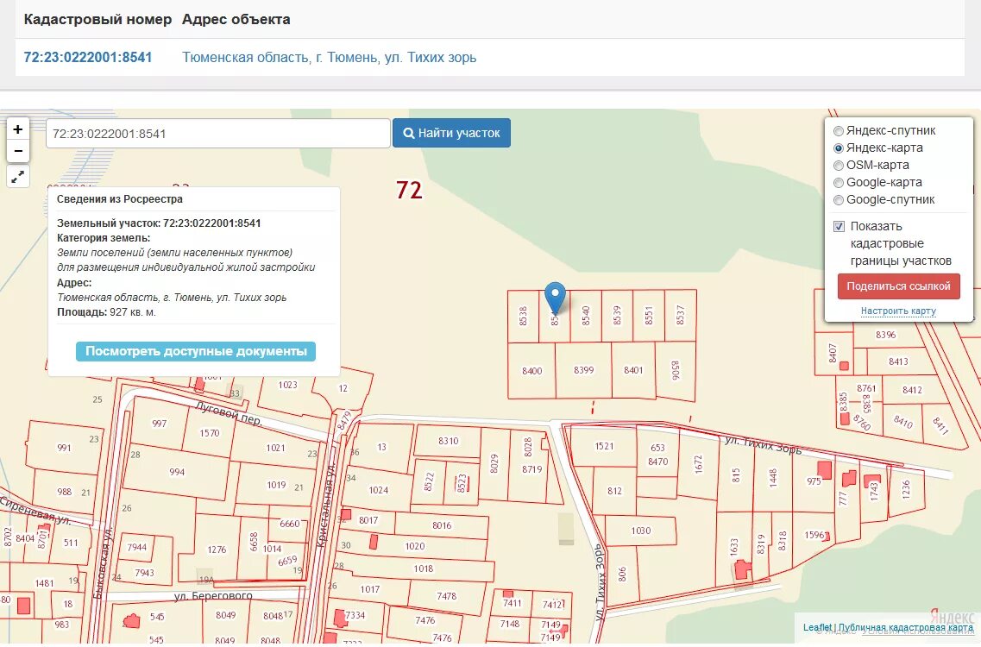Viewport: 981px width, 647px height.
Task: Click parcel 8551 on map
Action: [648, 316]
